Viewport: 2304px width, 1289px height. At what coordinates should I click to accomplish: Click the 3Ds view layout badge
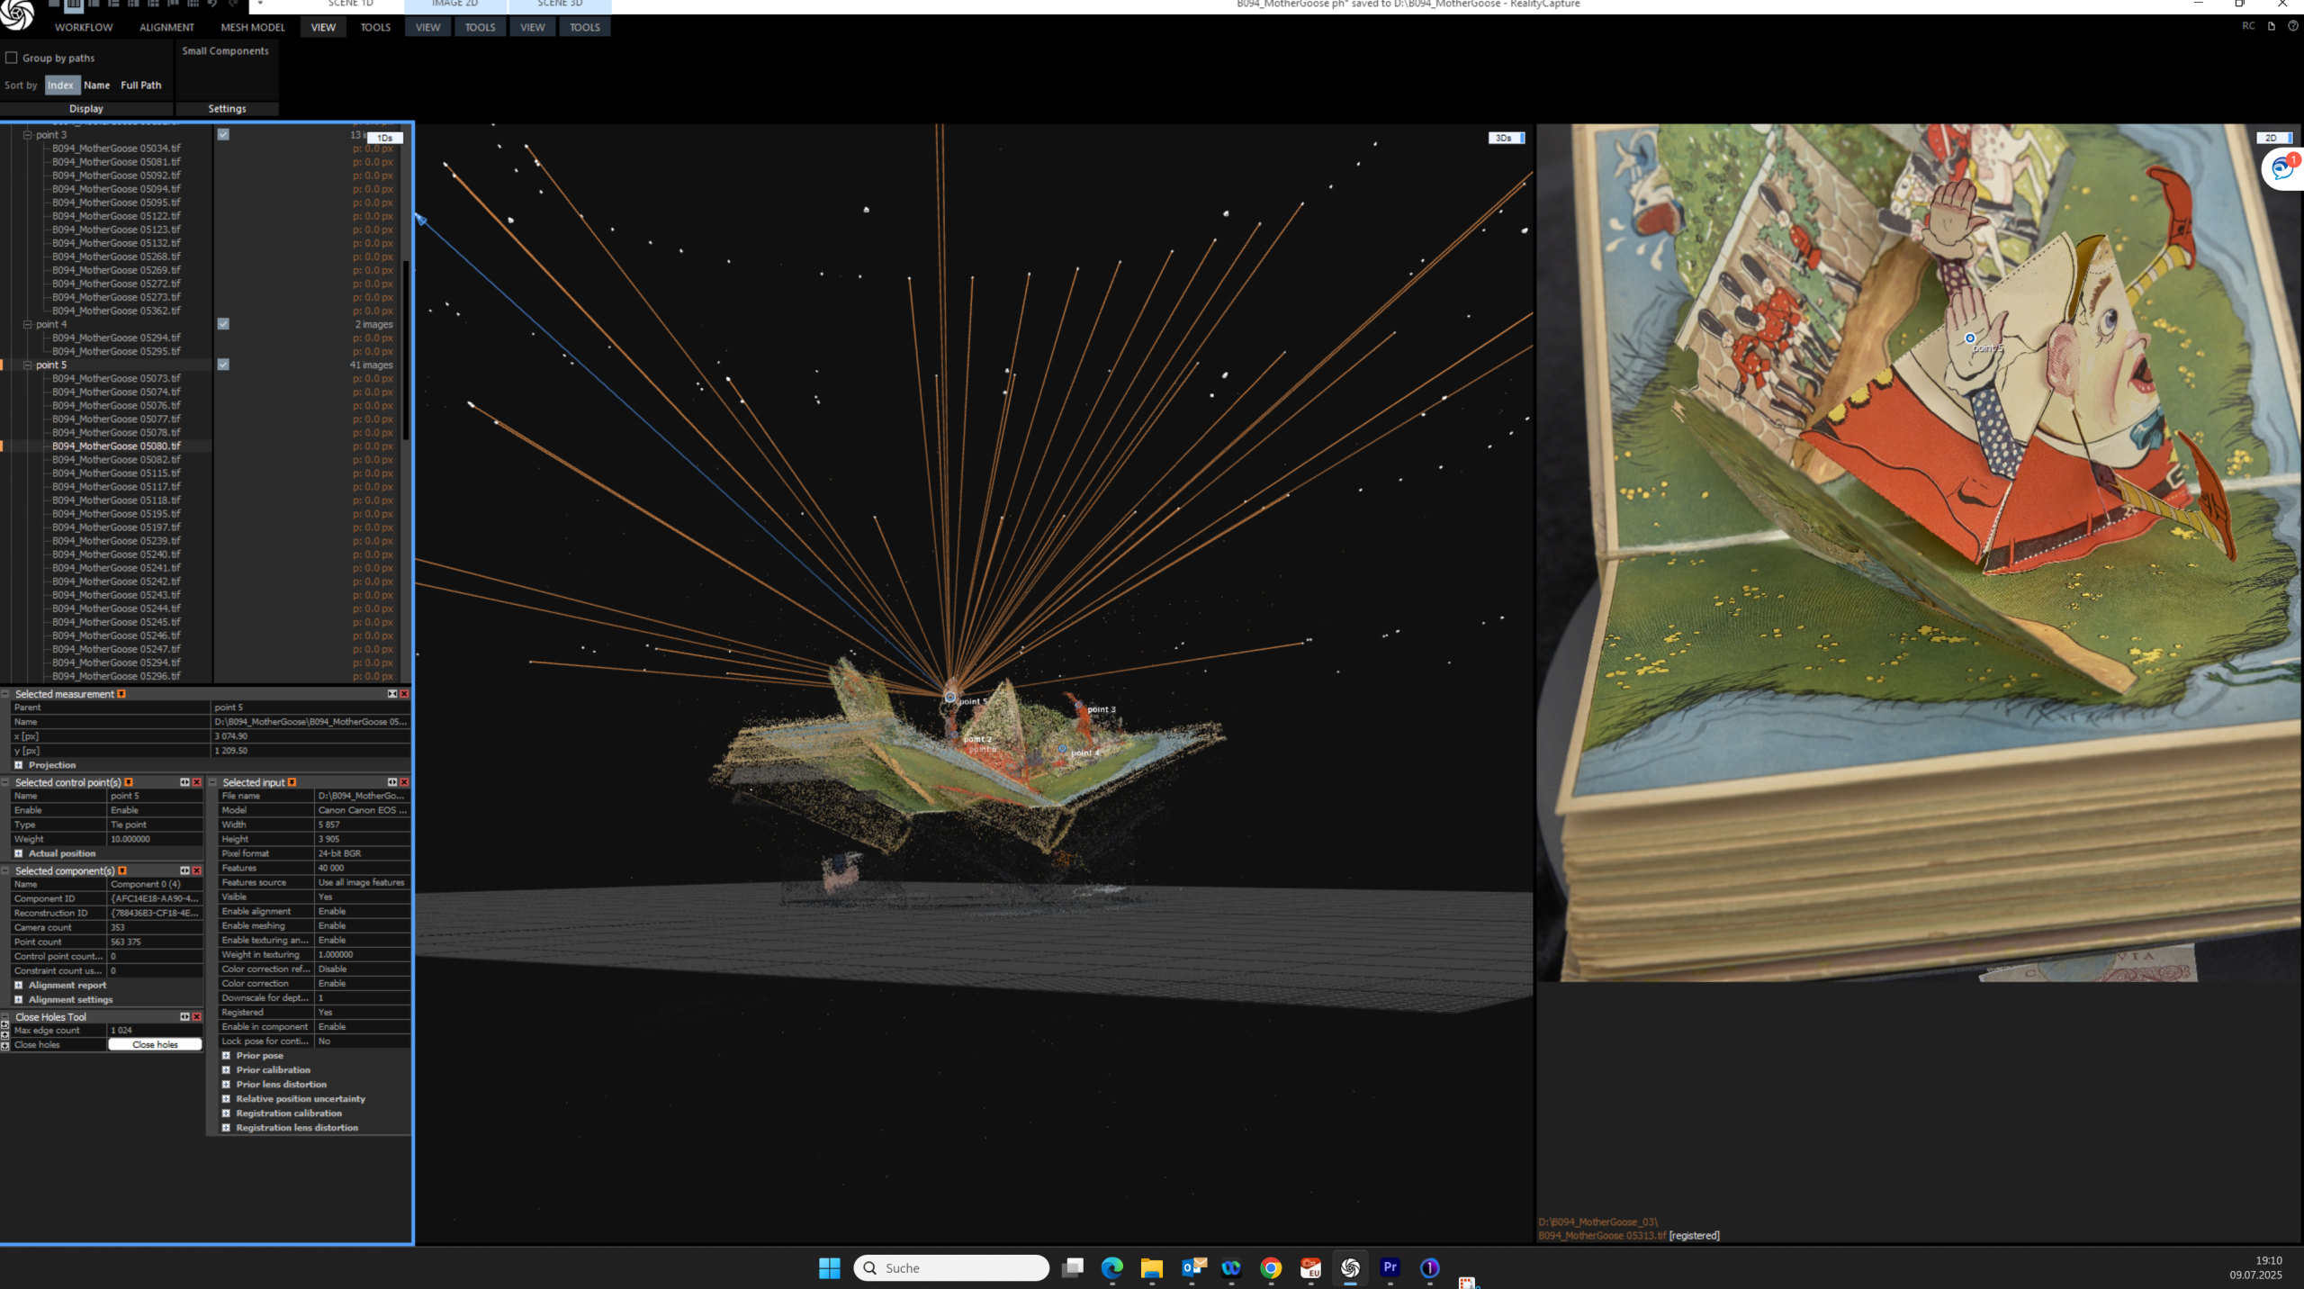click(x=1507, y=138)
